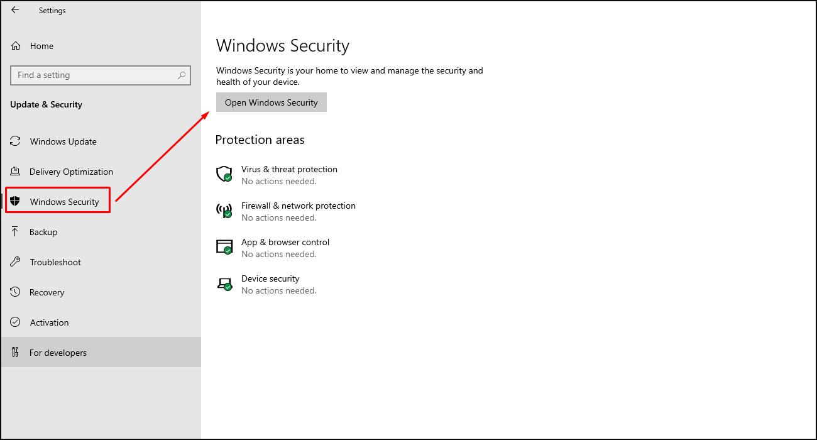Open Recovery options
This screenshot has width=817, height=440.
[101, 292]
